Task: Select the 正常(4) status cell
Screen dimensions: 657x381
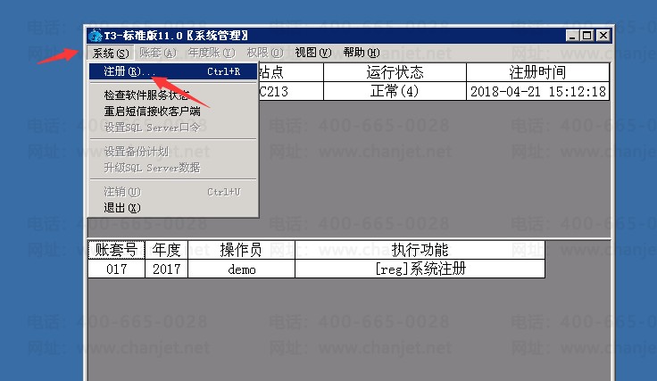Action: pos(395,91)
